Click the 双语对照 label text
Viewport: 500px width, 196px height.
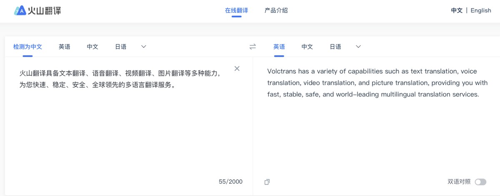coord(459,182)
